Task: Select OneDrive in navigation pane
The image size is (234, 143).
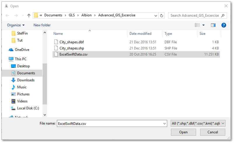Action: [22, 50]
